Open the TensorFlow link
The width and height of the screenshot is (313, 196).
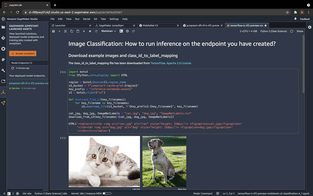[158, 63]
